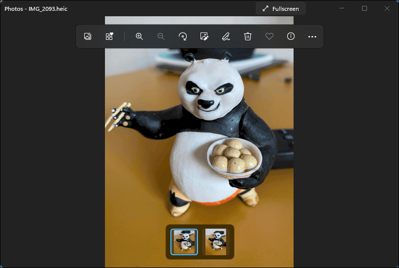Screen dimensions: 399x268
Task: Select the second filmstrip thumbnail
Action: tap(216, 242)
